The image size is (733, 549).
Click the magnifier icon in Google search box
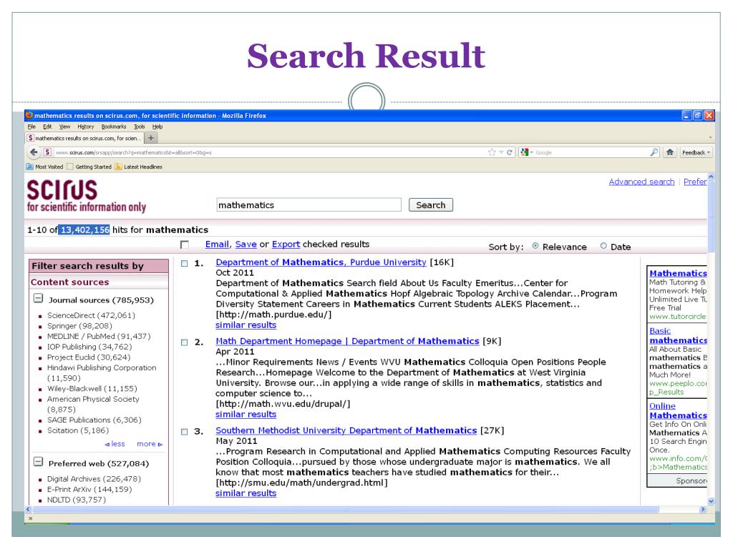[654, 152]
